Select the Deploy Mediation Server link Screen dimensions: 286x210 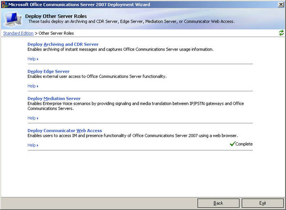(x=54, y=99)
